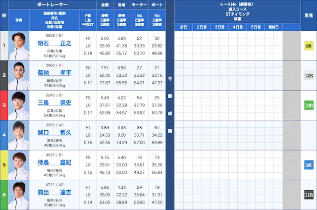Open 三馬 崇史 racer page
This screenshot has width=317, height=210.
click(x=54, y=103)
